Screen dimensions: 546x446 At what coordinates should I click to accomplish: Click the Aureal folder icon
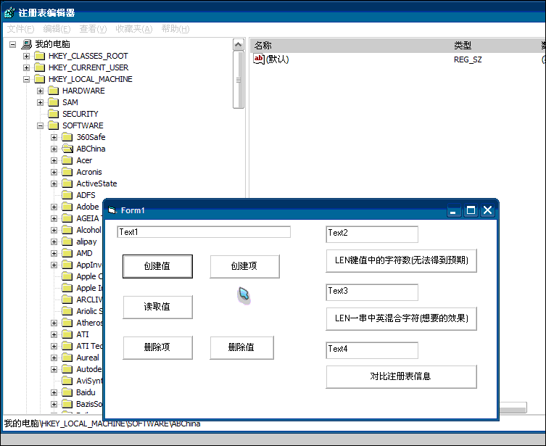tap(67, 358)
